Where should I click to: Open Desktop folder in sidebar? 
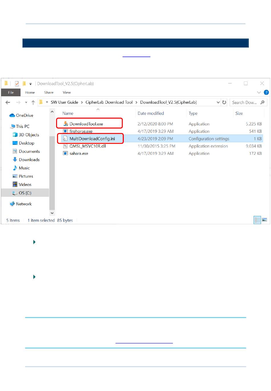coord(23,143)
